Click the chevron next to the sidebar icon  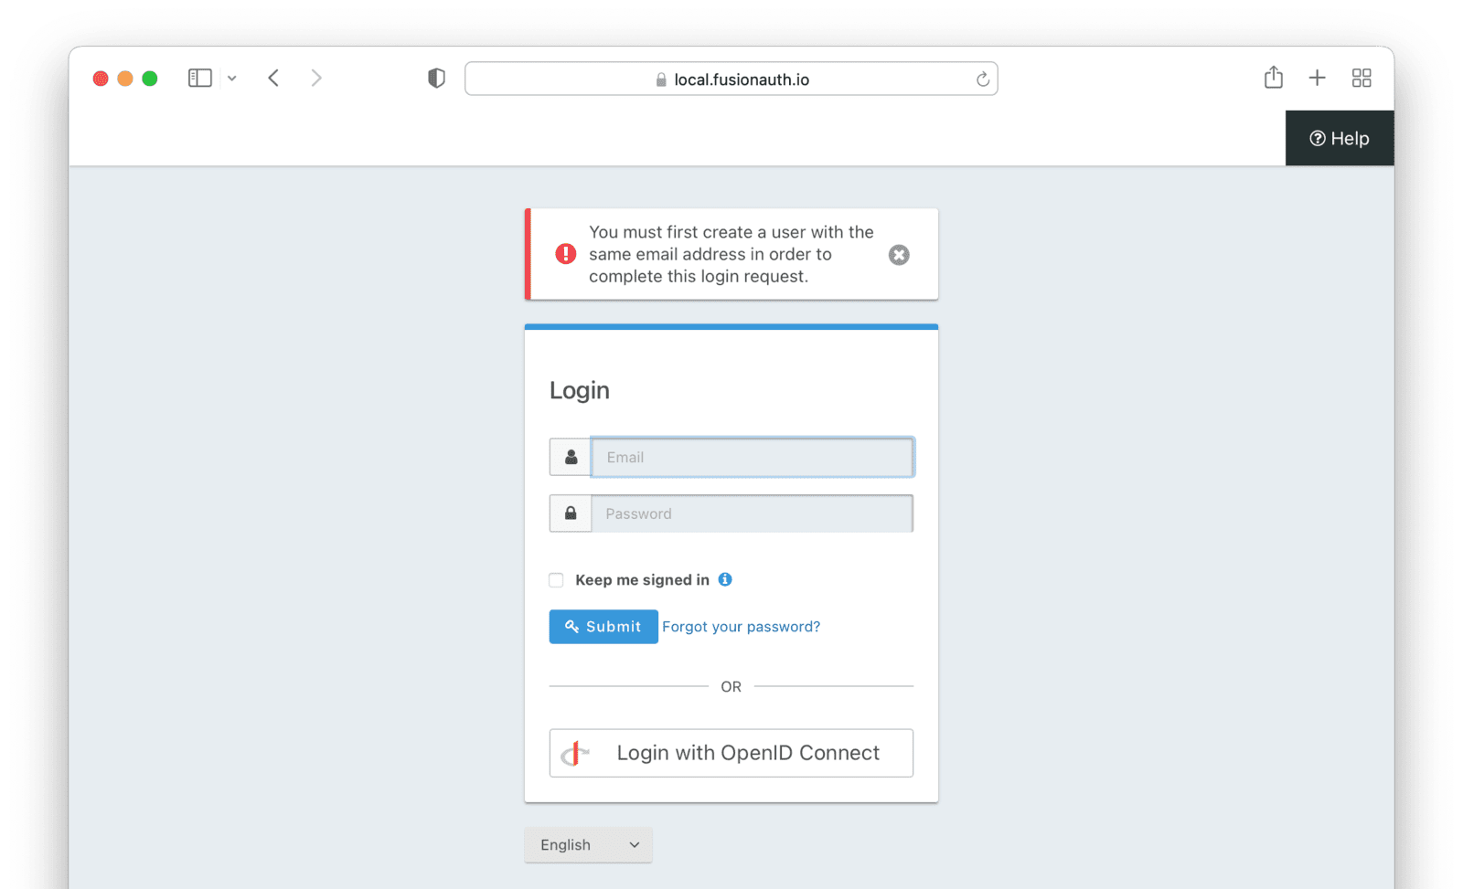(x=231, y=78)
